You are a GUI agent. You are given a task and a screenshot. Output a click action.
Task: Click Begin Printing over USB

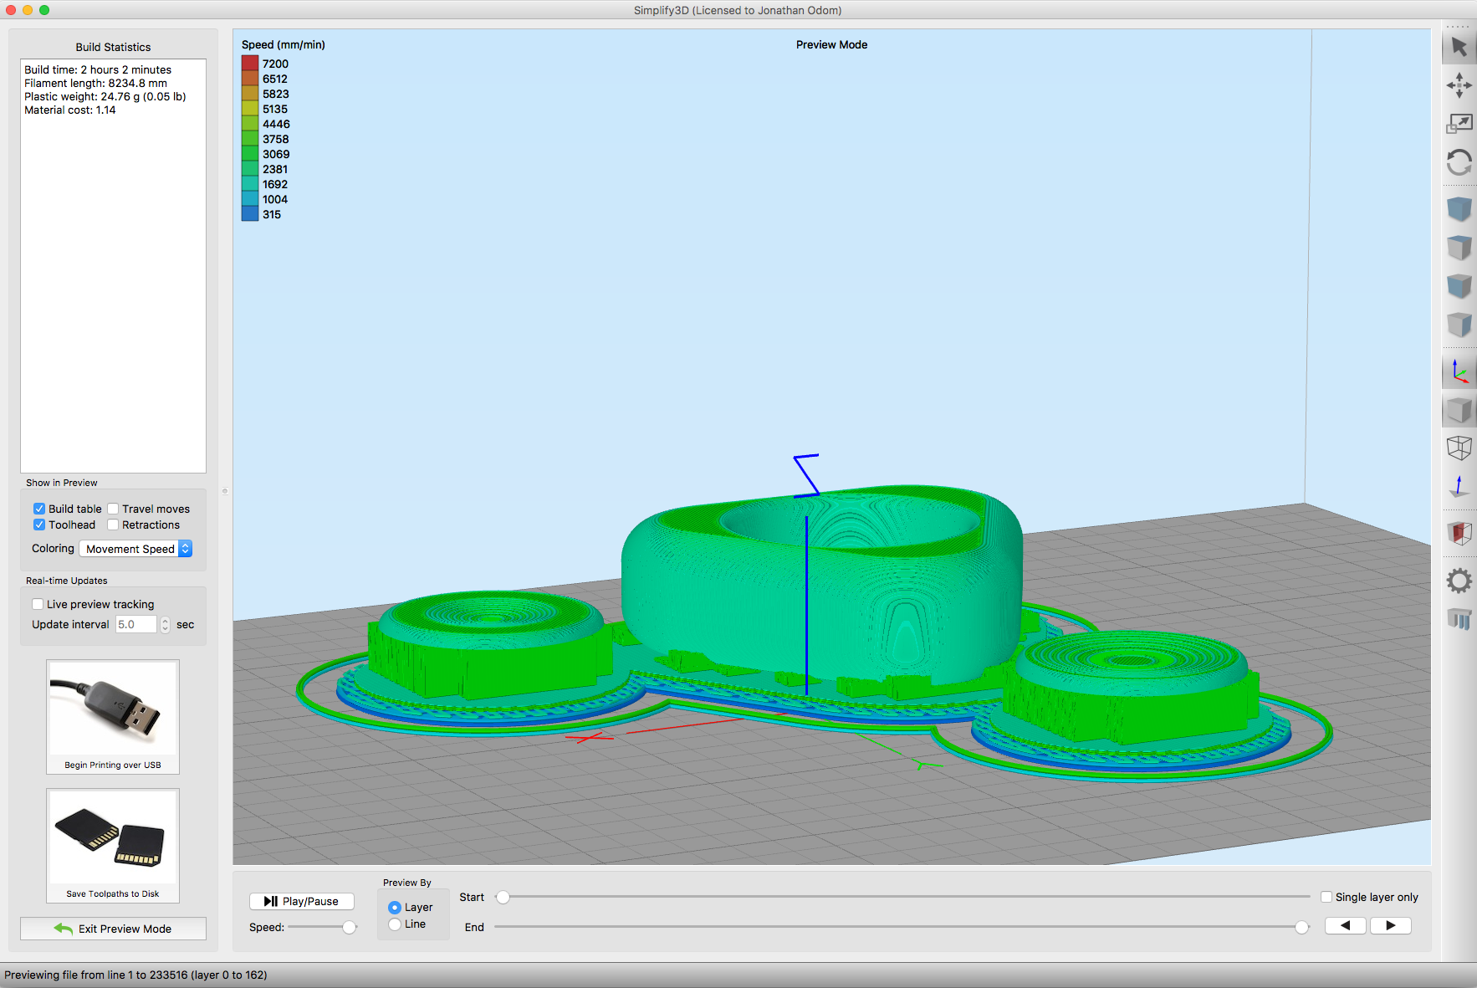tap(113, 716)
